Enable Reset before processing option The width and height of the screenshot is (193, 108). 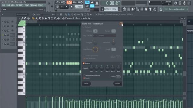pyautogui.click(x=84, y=75)
